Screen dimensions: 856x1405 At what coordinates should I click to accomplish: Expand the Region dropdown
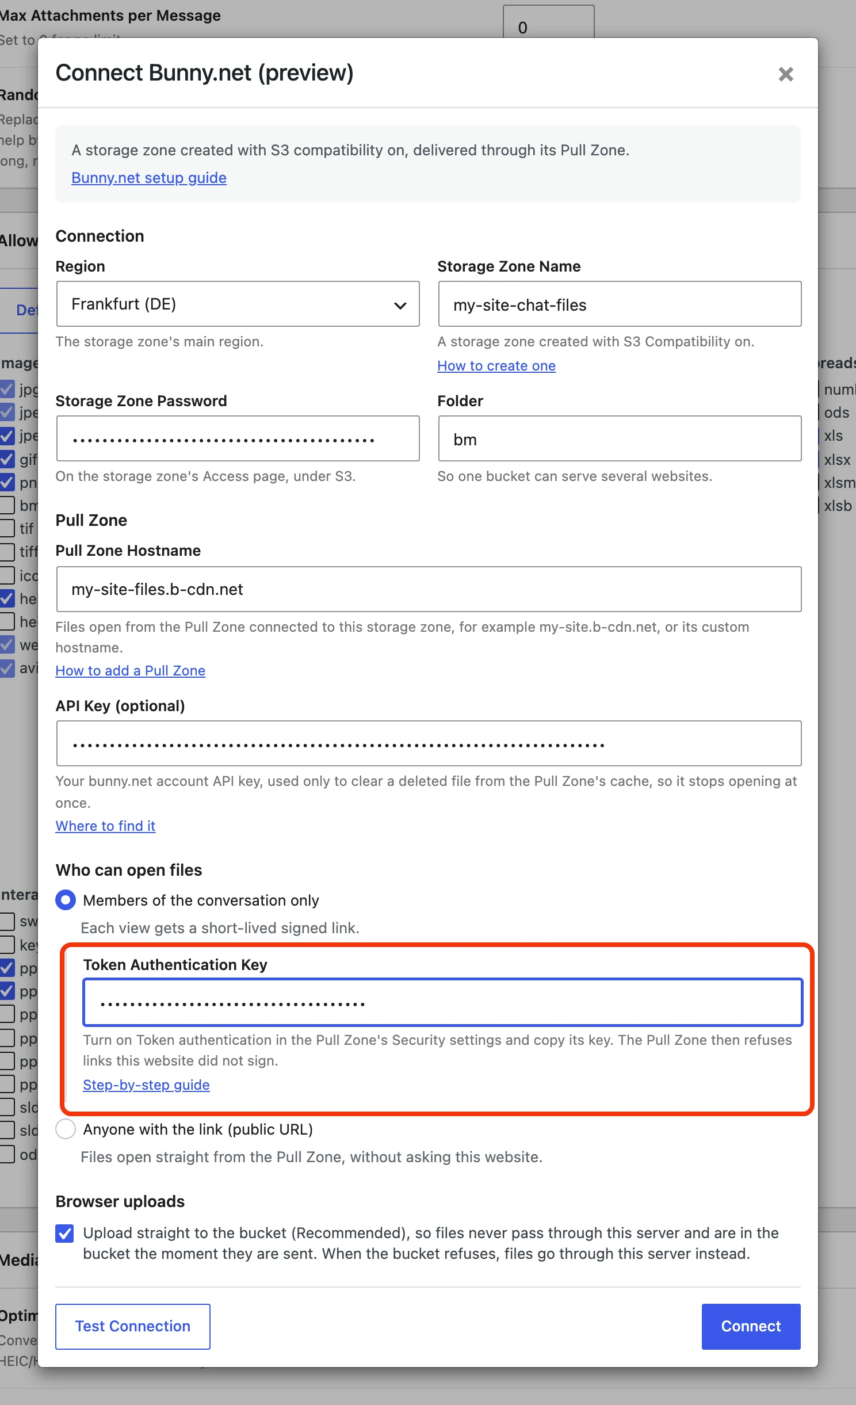coord(238,304)
